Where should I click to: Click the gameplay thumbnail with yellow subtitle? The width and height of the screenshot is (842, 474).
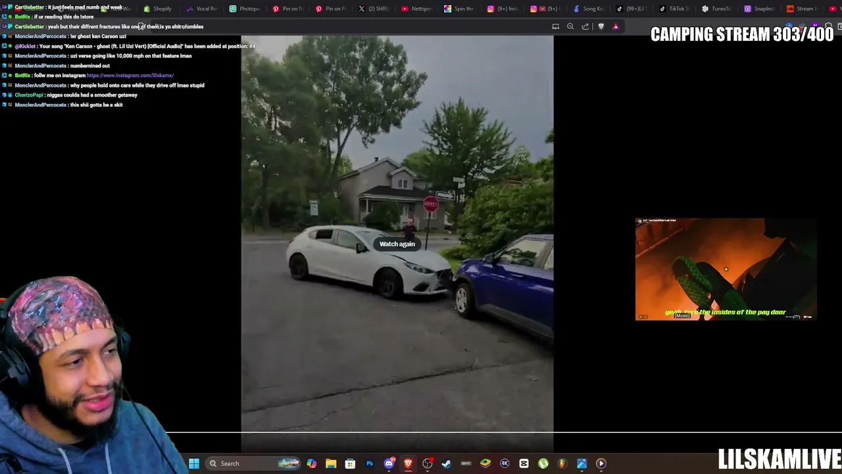click(726, 269)
